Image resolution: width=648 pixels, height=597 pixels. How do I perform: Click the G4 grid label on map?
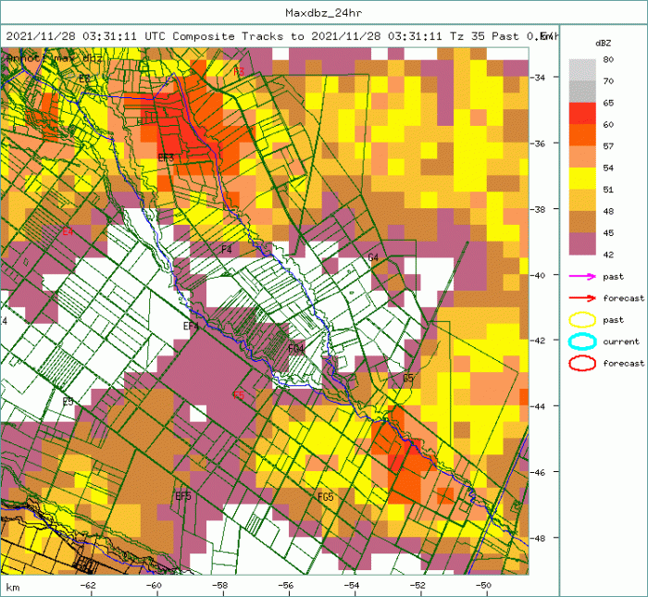373,258
